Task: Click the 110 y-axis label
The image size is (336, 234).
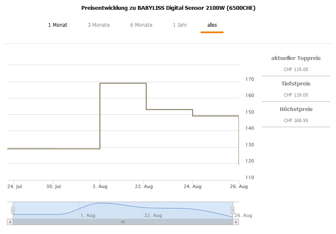Action: [x=250, y=177]
